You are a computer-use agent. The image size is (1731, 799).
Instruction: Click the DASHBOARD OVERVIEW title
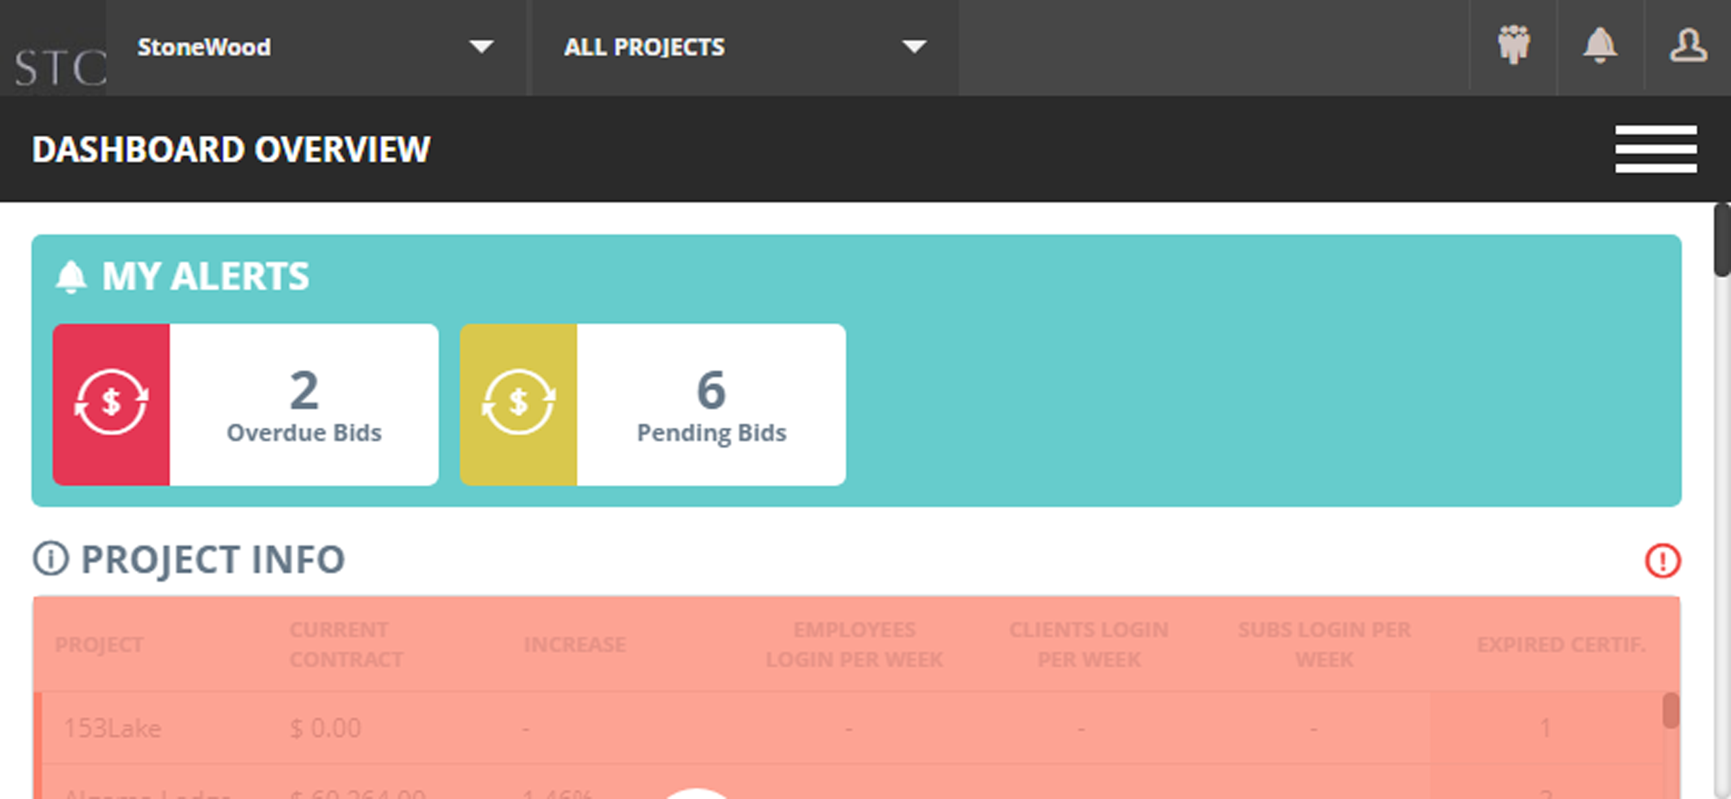point(231,149)
